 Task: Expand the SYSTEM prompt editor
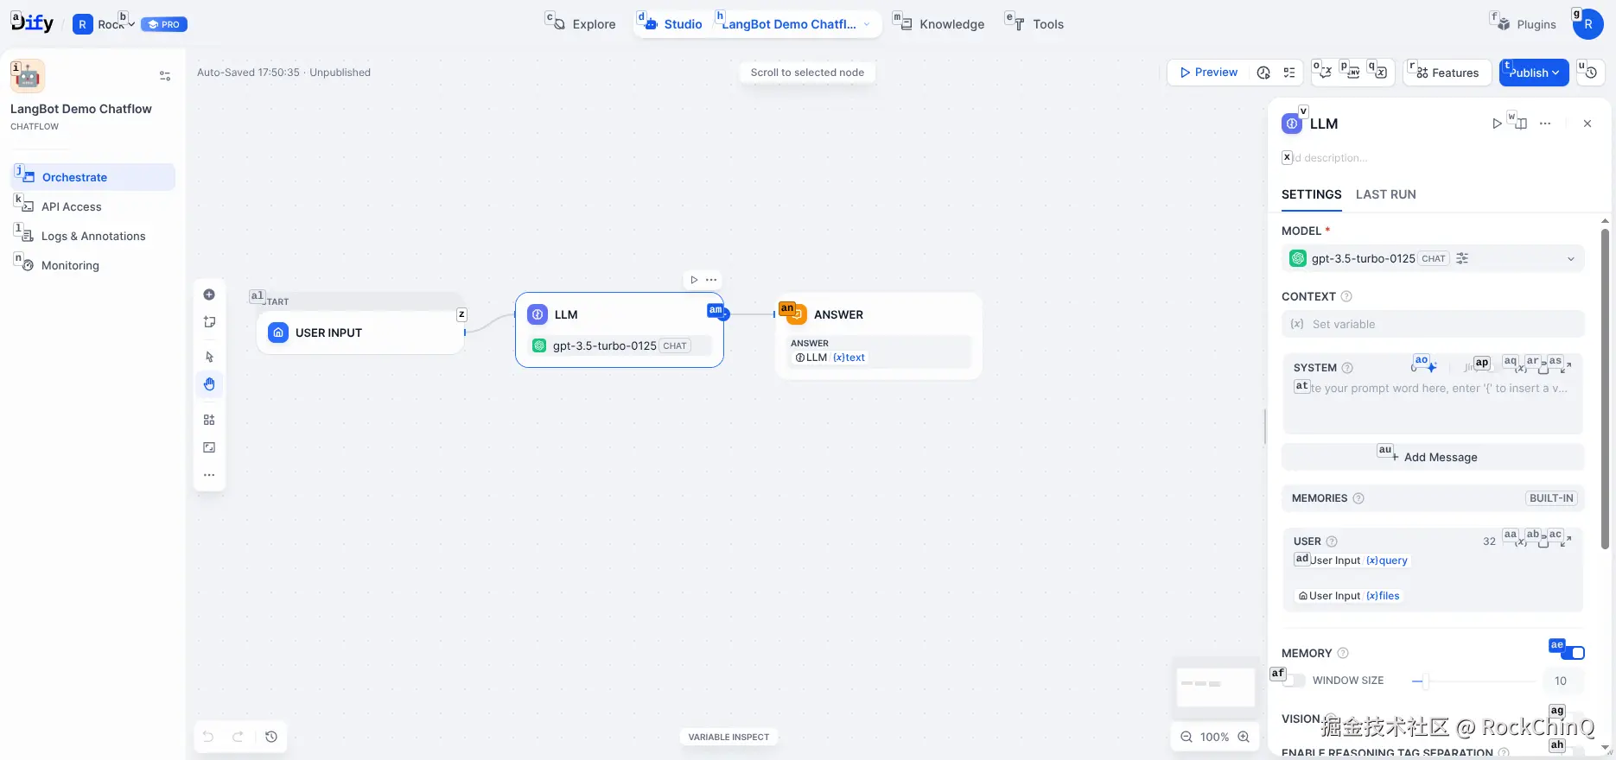1566,367
